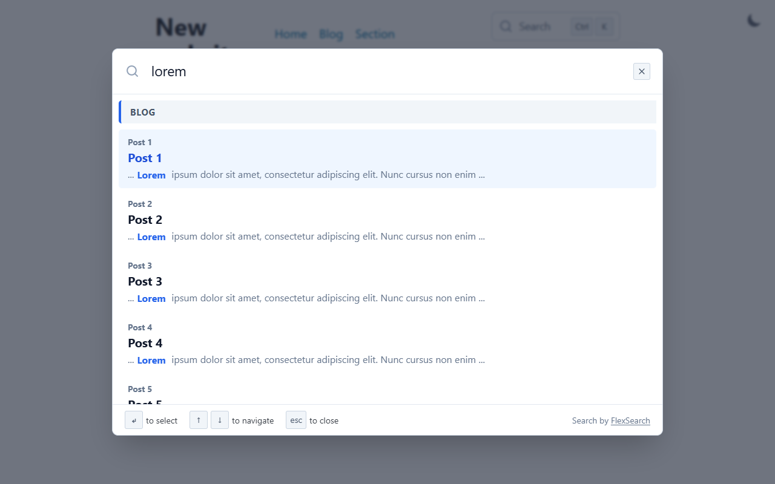Click the Lorem ipsum snippet under Post 4
The image size is (775, 484).
pos(306,360)
